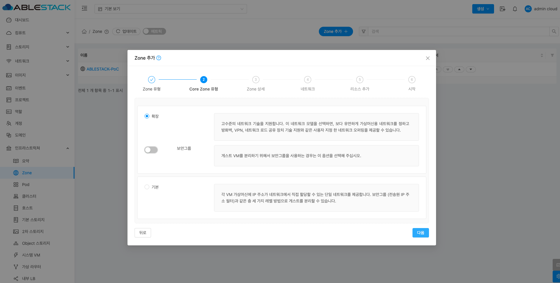Click the 시작 wizard step
This screenshot has height=283, width=560.
click(x=412, y=83)
